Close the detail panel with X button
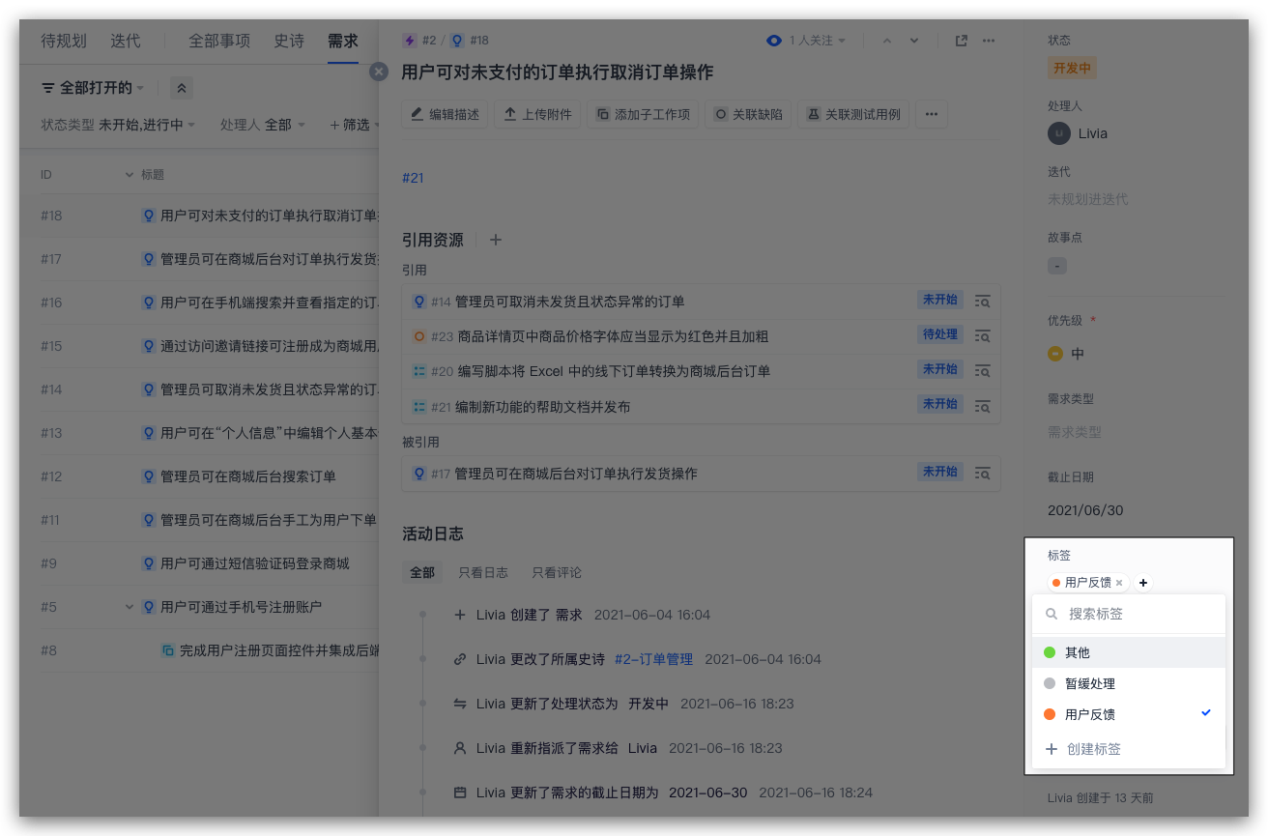This screenshot has height=836, width=1268. [379, 72]
